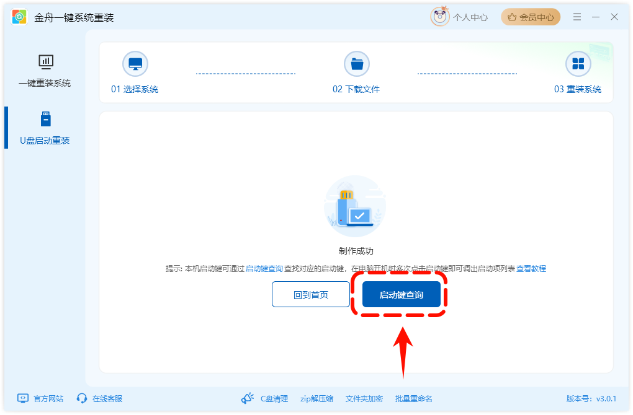The height and width of the screenshot is (415, 633).
Task: Open the 在线客服 link
Action: 107,398
